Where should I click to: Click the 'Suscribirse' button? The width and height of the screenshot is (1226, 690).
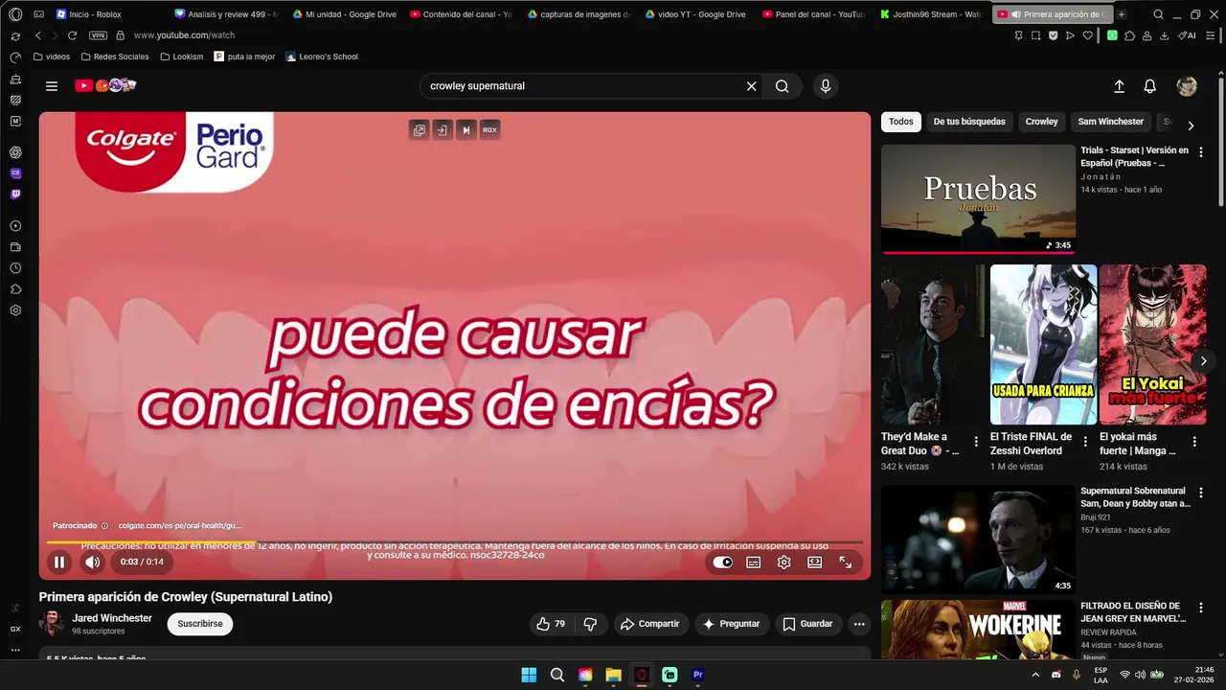tap(200, 624)
